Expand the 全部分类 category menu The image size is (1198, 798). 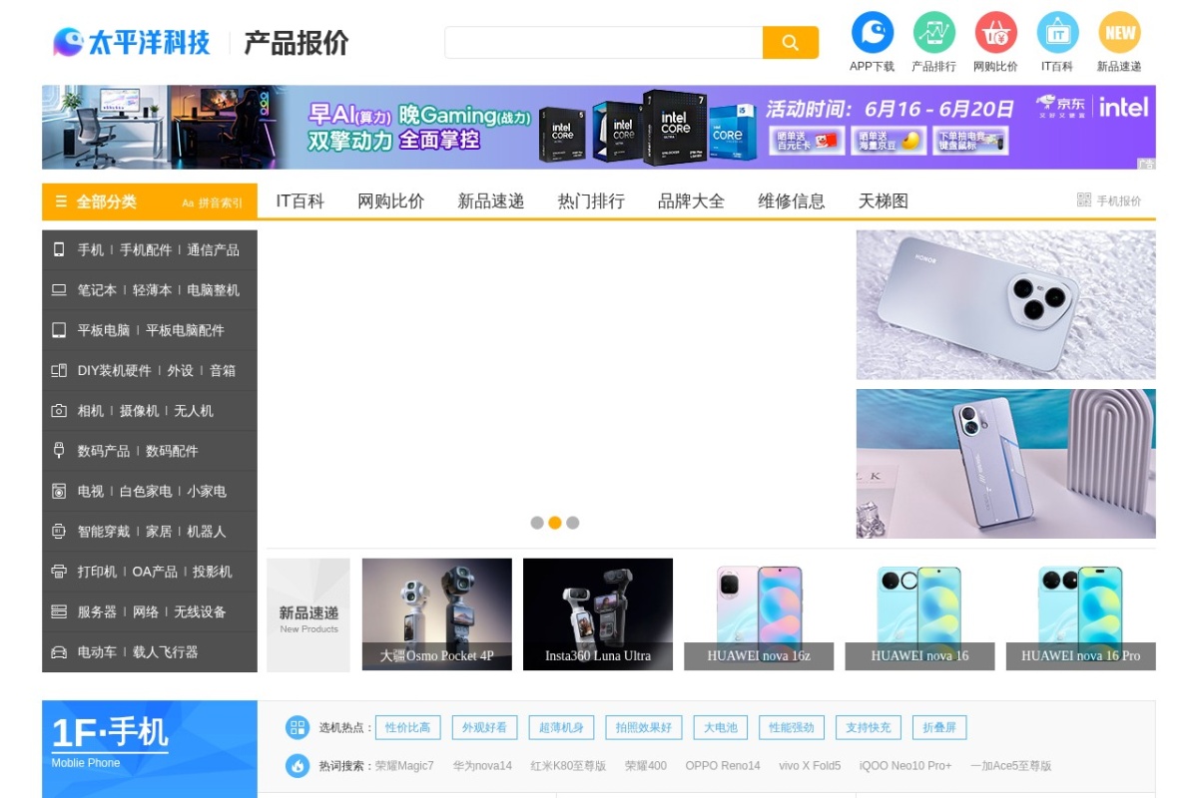tap(107, 201)
